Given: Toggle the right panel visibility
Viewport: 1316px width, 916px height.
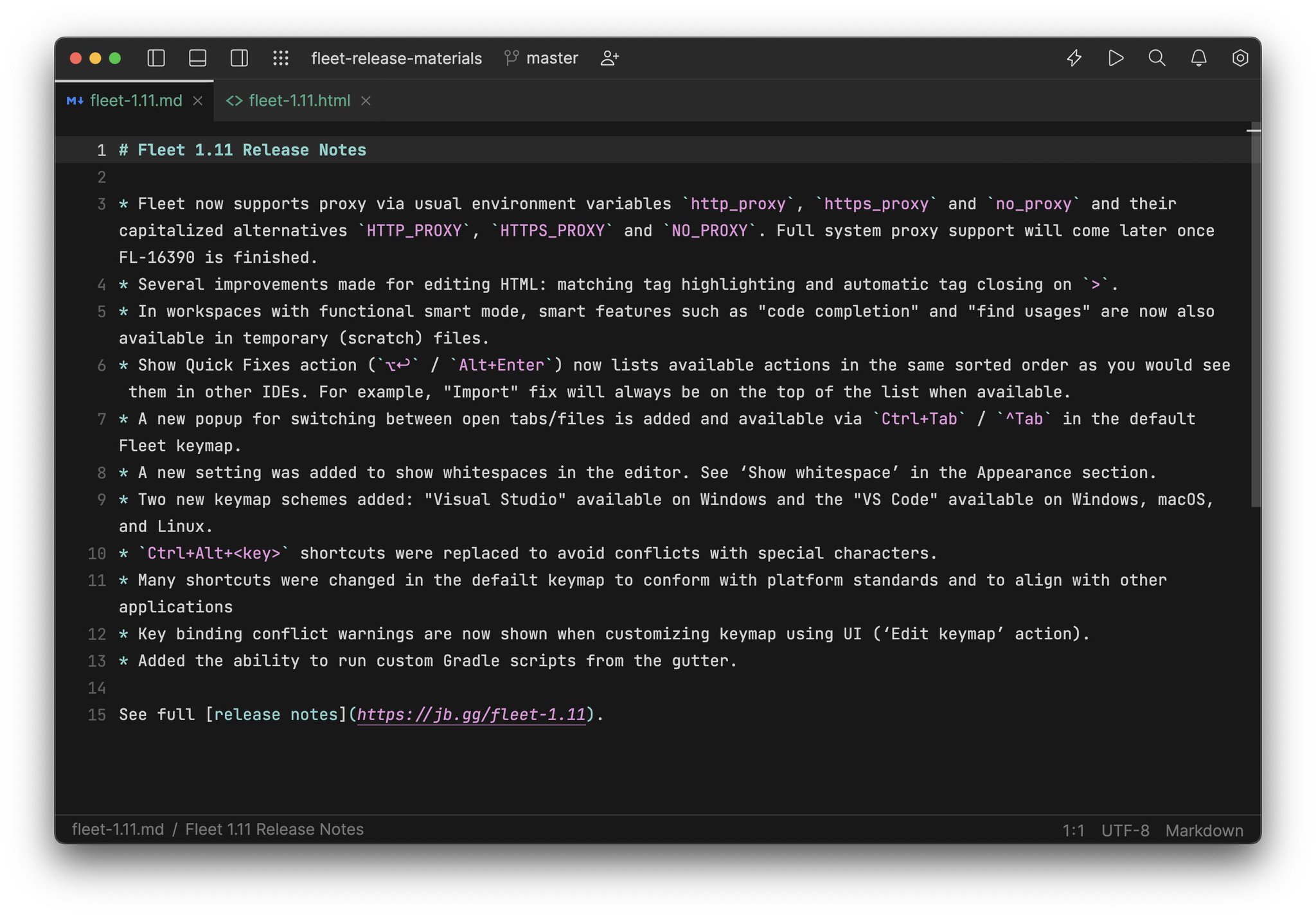Looking at the screenshot, I should tap(239, 58).
